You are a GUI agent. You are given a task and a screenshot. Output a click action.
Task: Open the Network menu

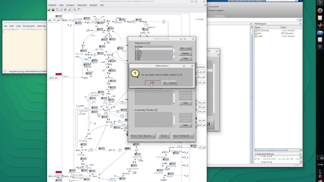pyautogui.click(x=52, y=5)
